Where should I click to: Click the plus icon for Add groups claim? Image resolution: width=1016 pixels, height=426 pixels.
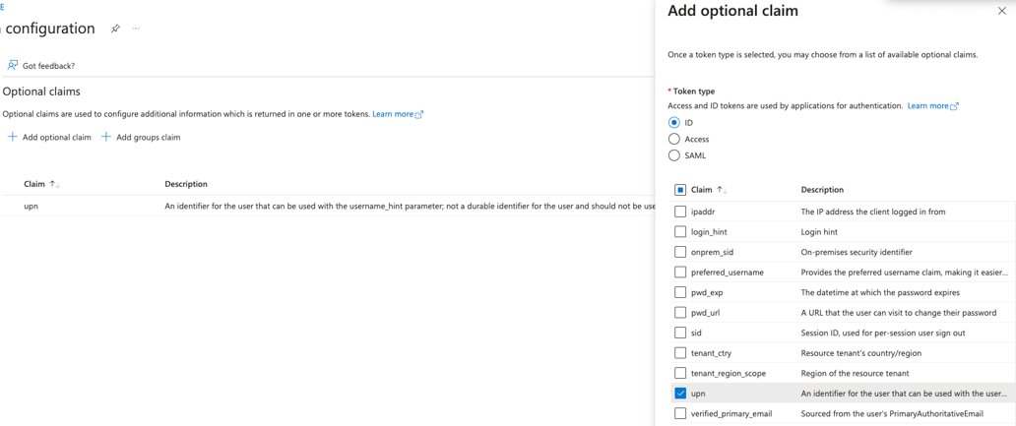click(x=106, y=137)
